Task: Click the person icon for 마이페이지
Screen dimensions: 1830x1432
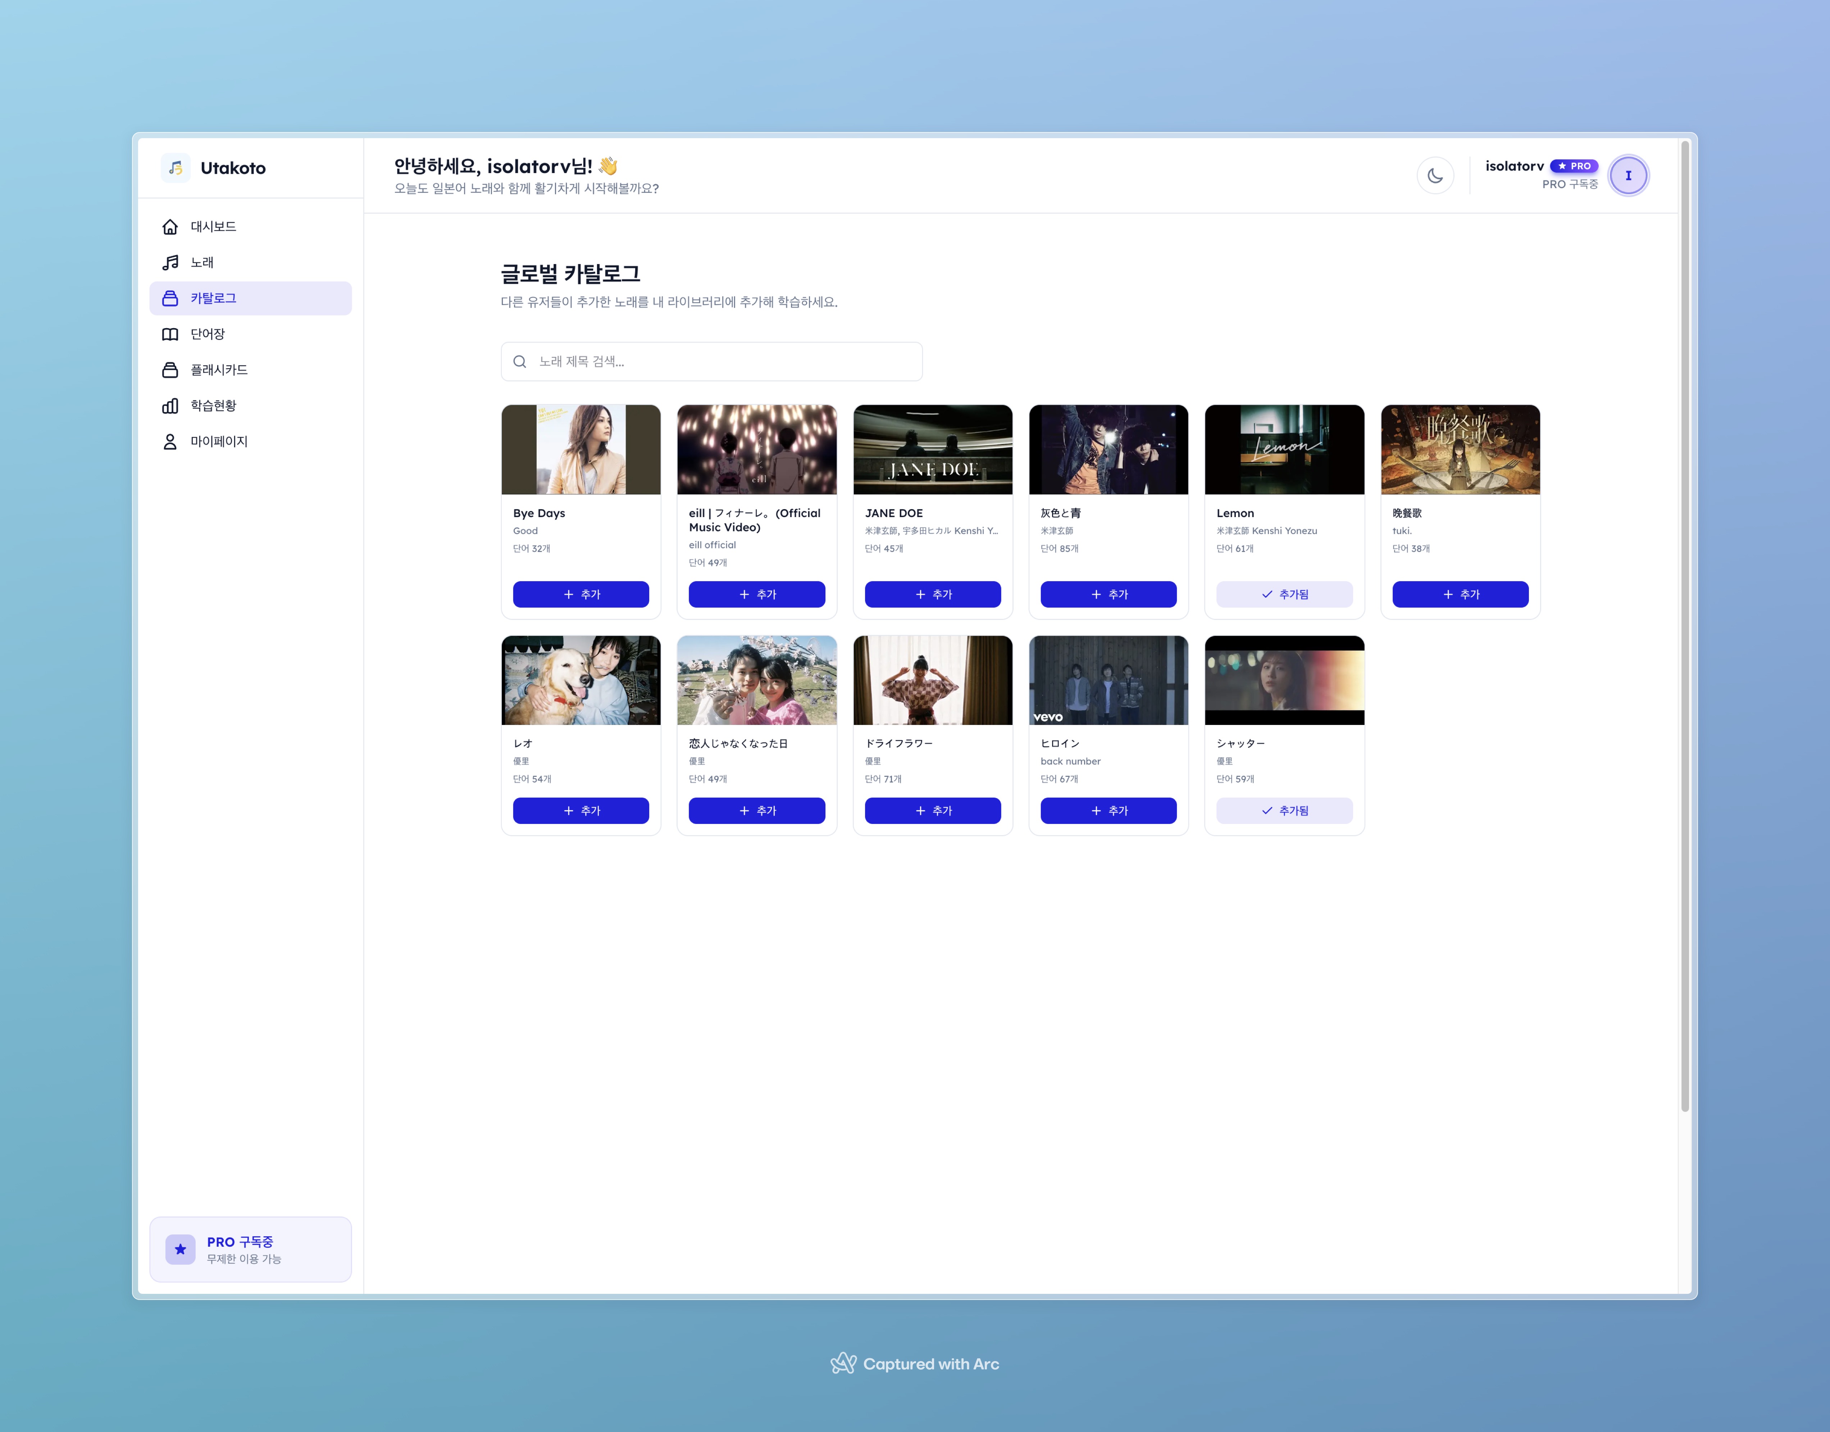Action: click(x=170, y=442)
